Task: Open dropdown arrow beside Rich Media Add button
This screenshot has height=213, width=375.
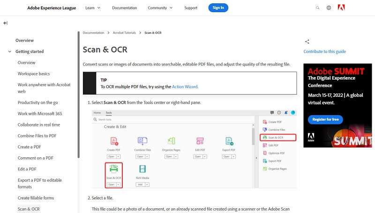Action: (147, 184)
